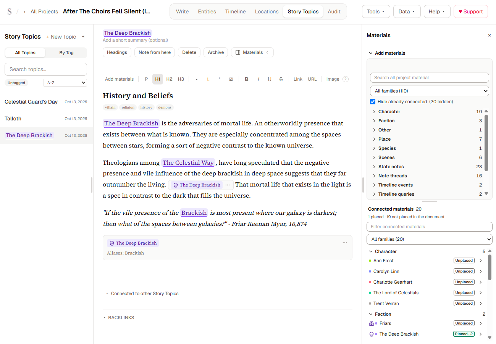Switch to the Timeline tab

235,11
